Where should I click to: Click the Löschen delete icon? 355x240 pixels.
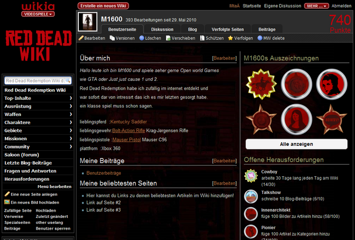pyautogui.click(x=142, y=38)
